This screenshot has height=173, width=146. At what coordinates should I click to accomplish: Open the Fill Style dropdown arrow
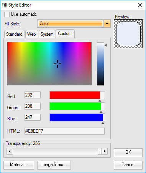point(107,23)
